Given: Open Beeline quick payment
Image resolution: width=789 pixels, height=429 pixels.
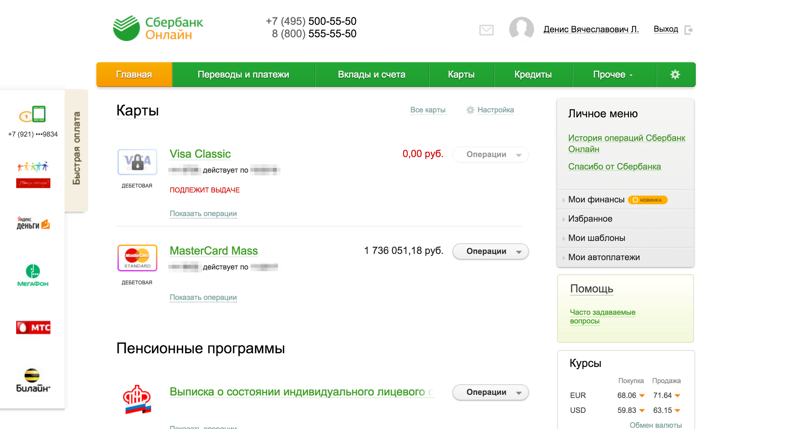Looking at the screenshot, I should [33, 380].
